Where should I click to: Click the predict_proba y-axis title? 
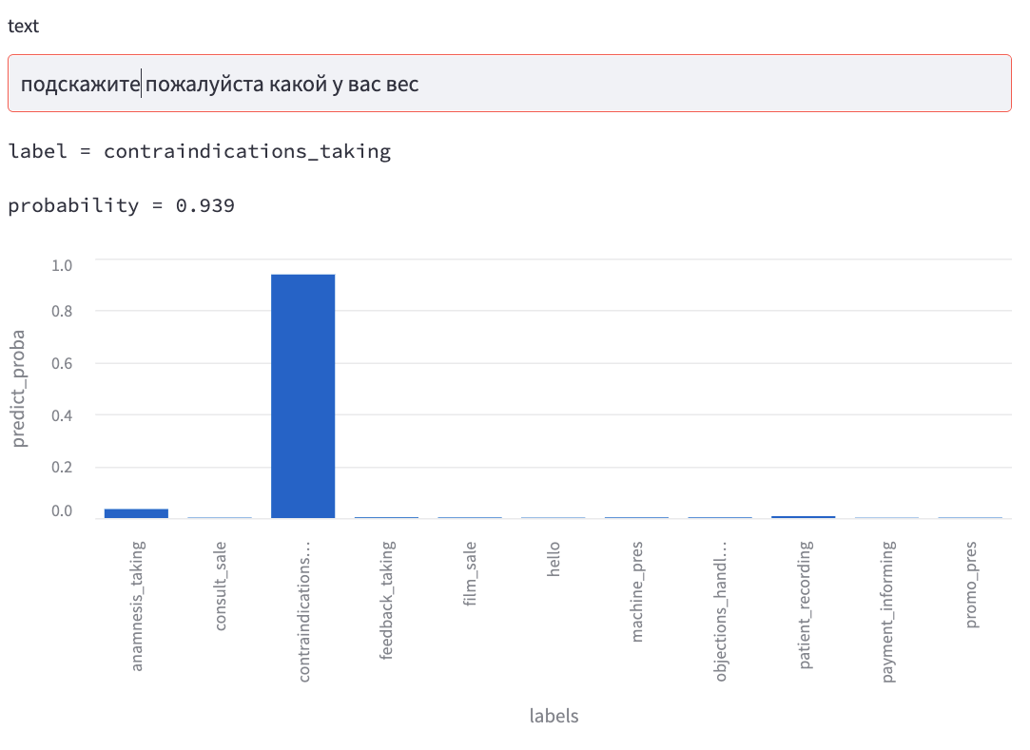pyautogui.click(x=21, y=389)
